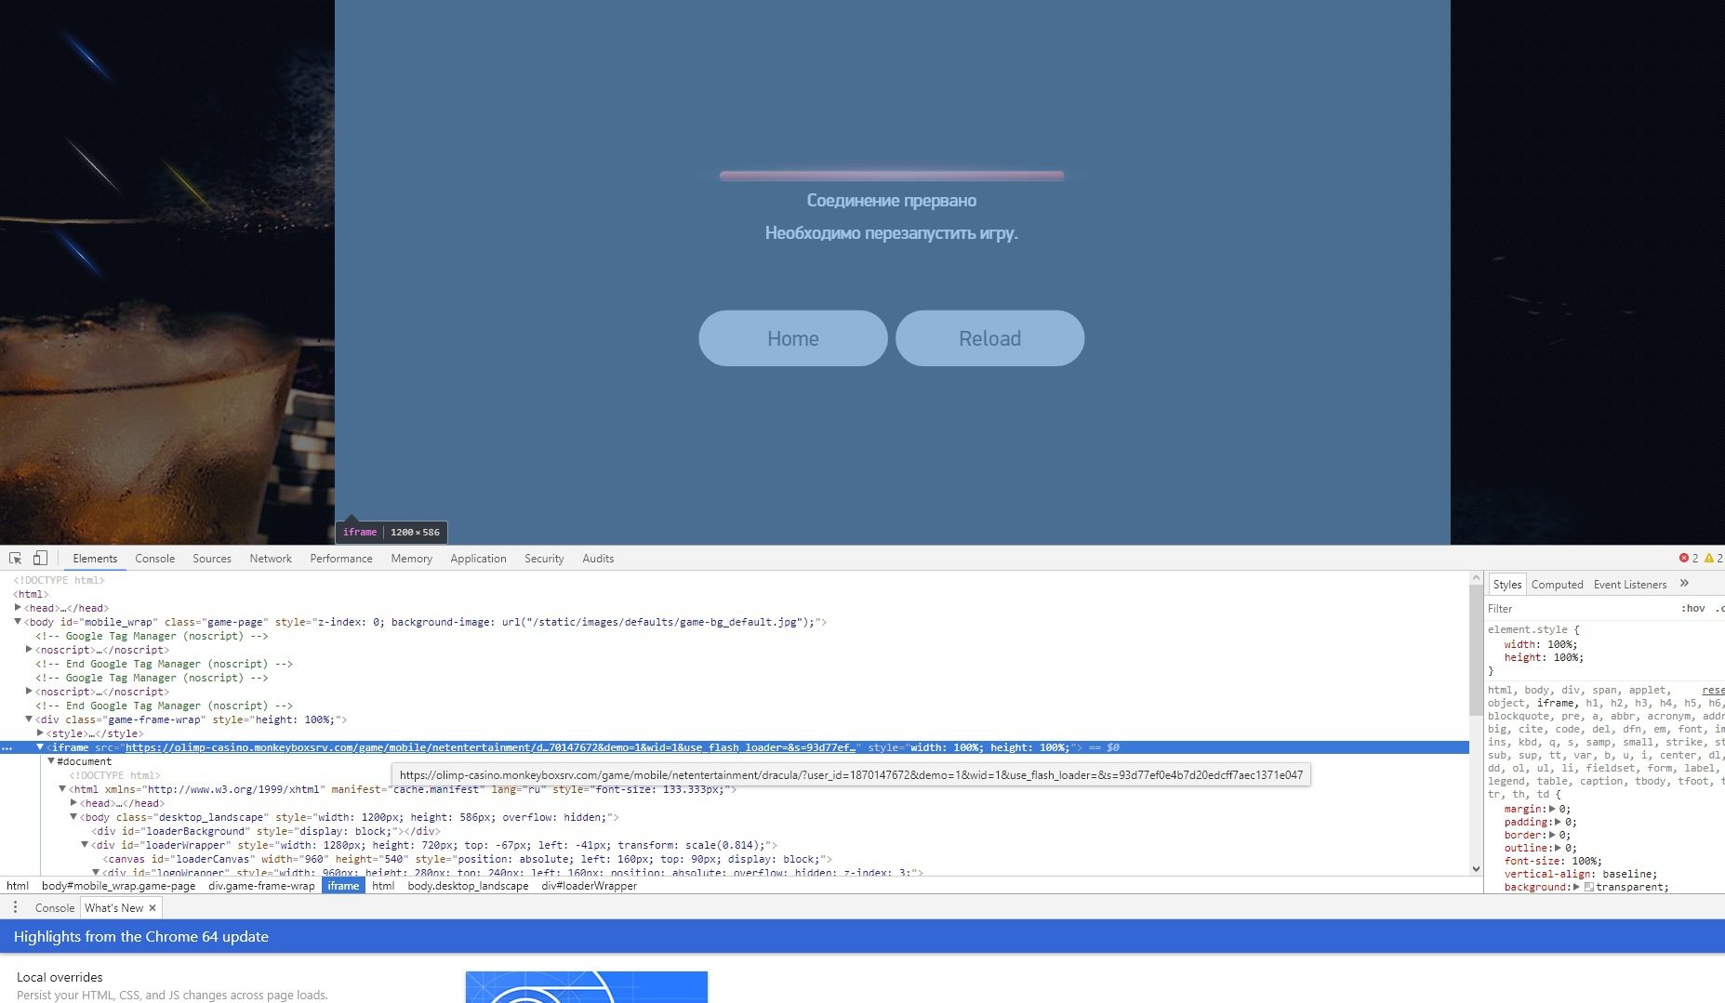Switch to the Sources tab
This screenshot has width=1725, height=1003.
(x=212, y=559)
